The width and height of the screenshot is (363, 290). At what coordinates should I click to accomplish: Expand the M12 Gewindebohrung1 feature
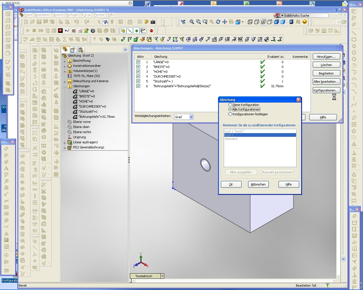point(64,147)
